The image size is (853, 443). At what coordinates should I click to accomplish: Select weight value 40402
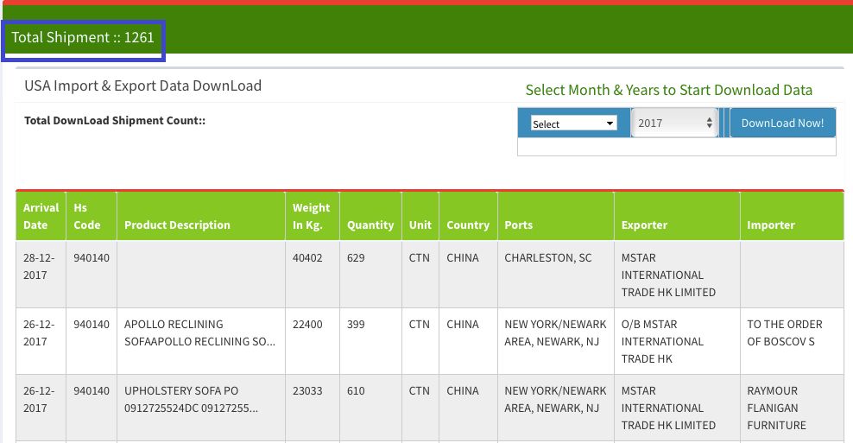pyautogui.click(x=307, y=258)
